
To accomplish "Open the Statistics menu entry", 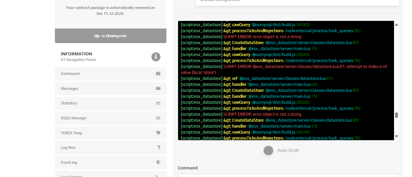I will coord(69,103).
